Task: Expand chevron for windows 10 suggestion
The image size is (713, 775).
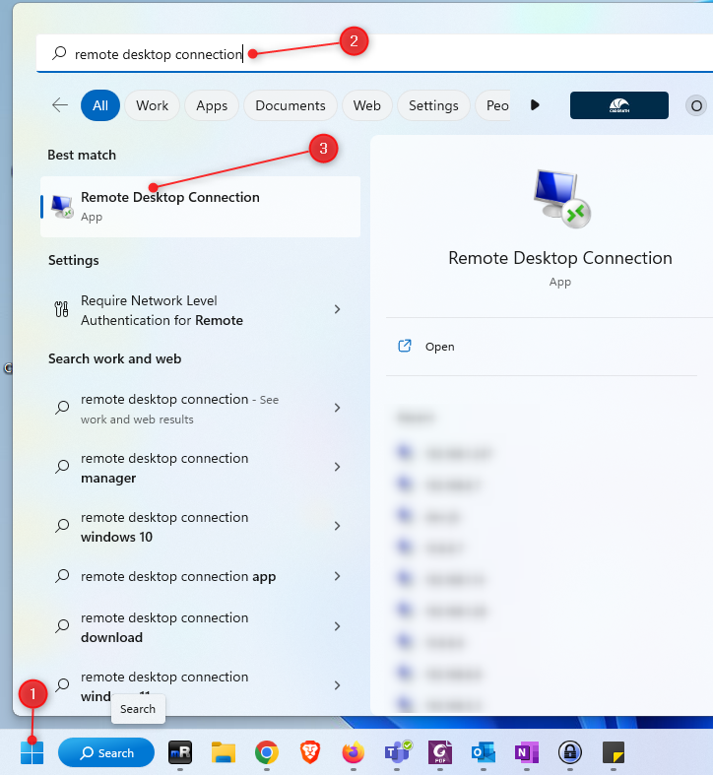Action: 337,526
